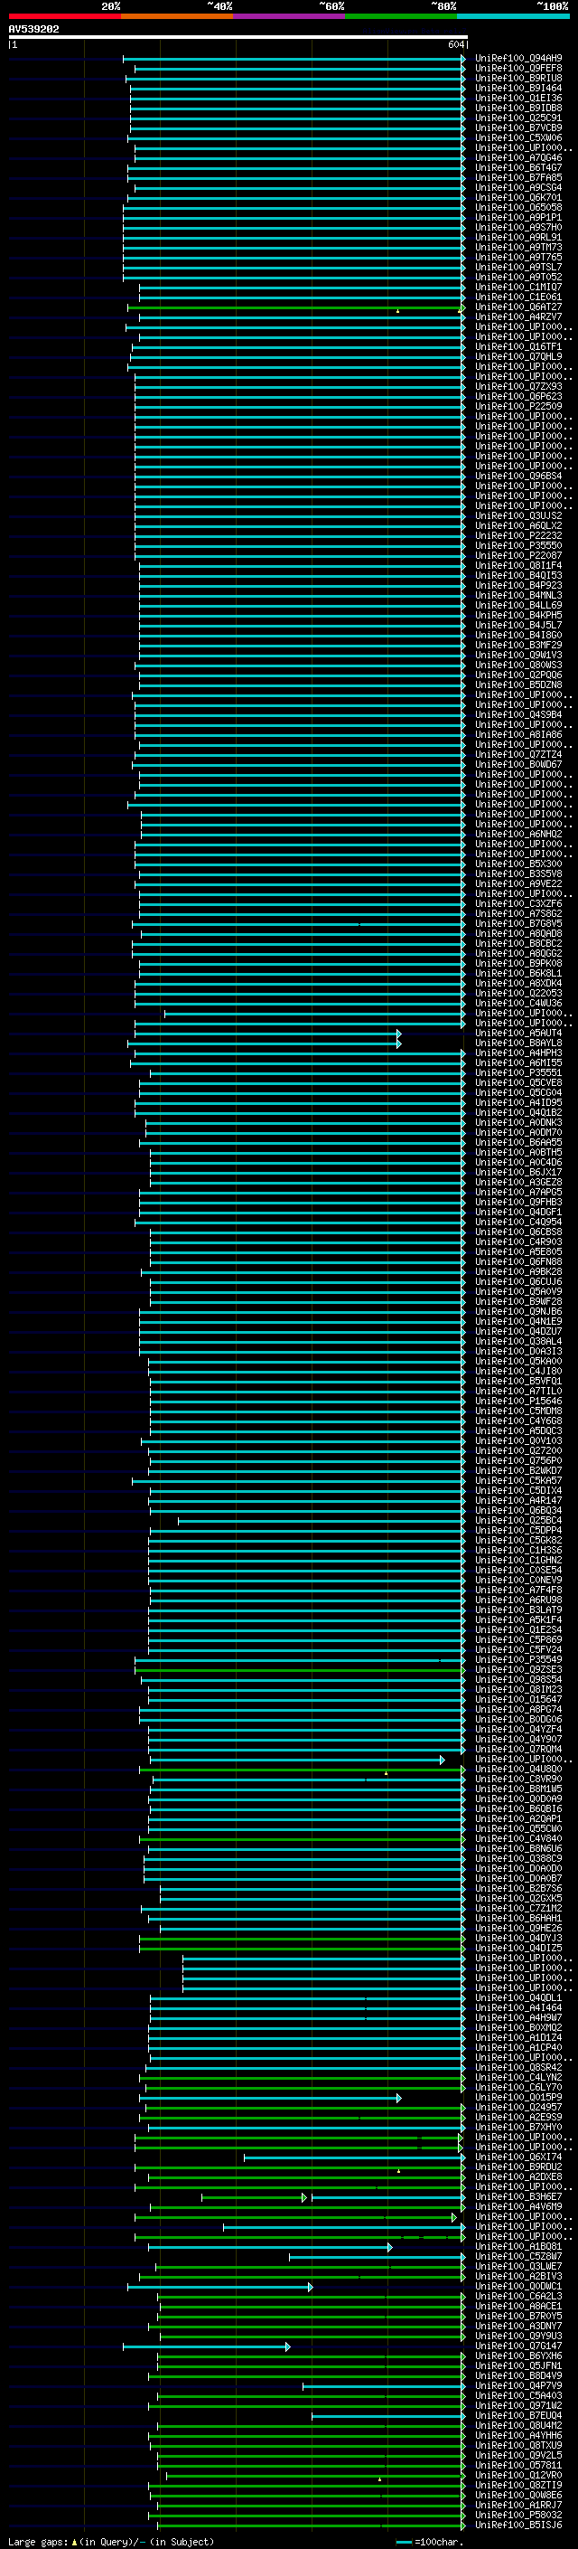Screen dimensions: 578x2549
Task: Select label UniRef100_Q7QHL9
Action: (x=518, y=357)
